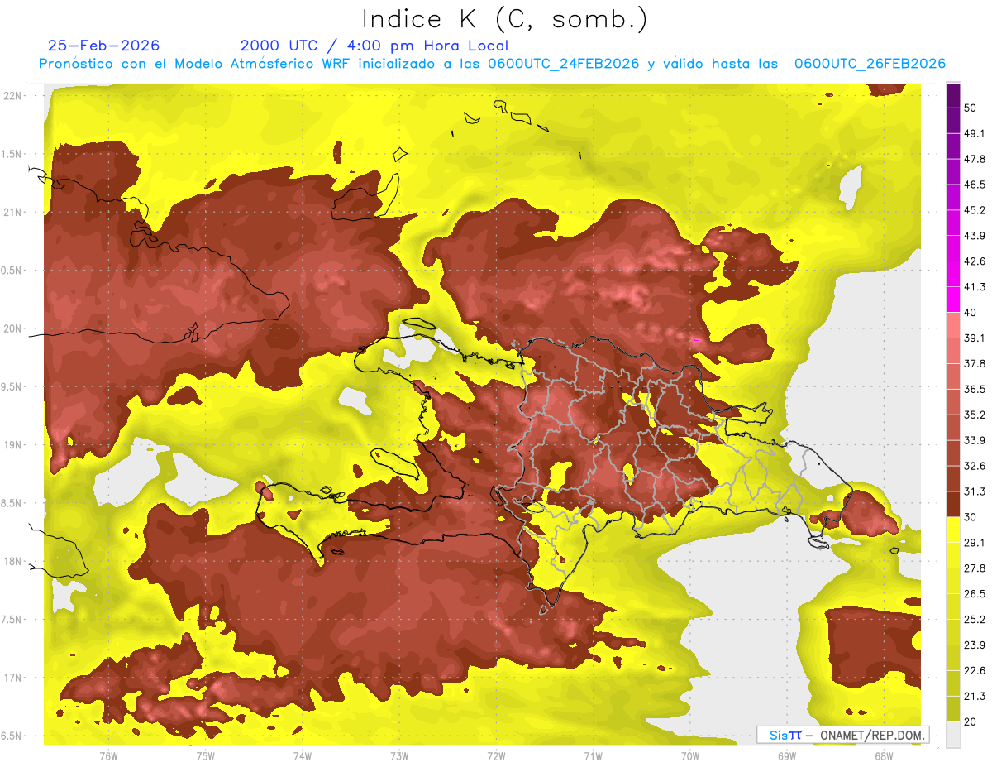This screenshot has width=992, height=767.
Task: Click the colorbar value "22.6"
Action: coord(975,671)
